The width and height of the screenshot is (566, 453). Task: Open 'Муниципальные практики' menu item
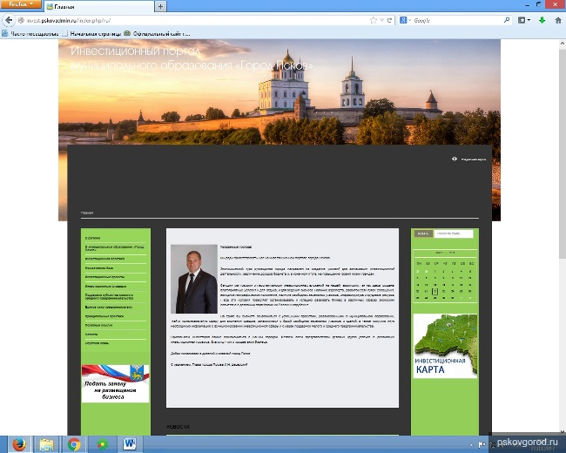tap(104, 316)
